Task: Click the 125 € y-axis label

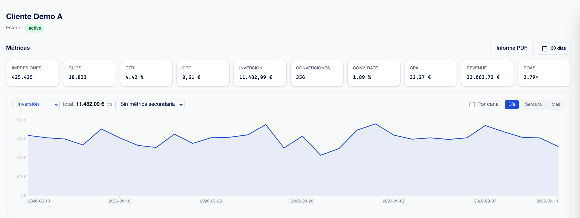Action: point(21,177)
